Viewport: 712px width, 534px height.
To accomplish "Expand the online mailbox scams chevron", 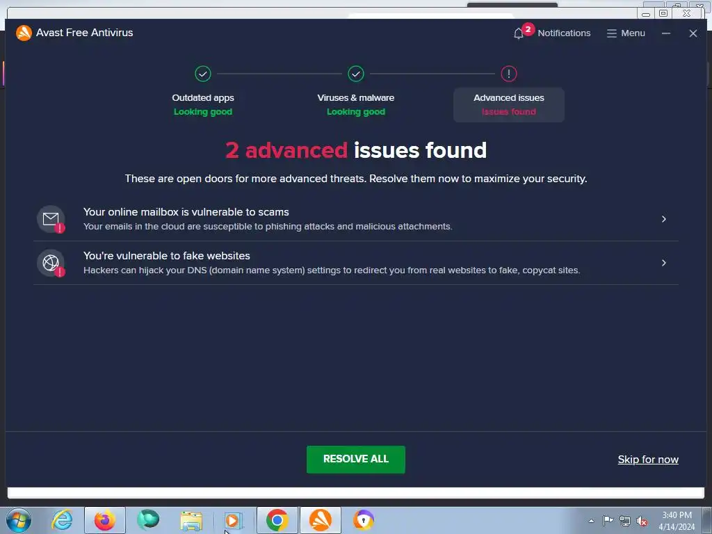I will click(664, 219).
